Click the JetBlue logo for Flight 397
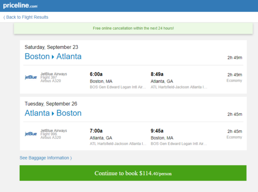258x192 pixels. [x=31, y=77]
